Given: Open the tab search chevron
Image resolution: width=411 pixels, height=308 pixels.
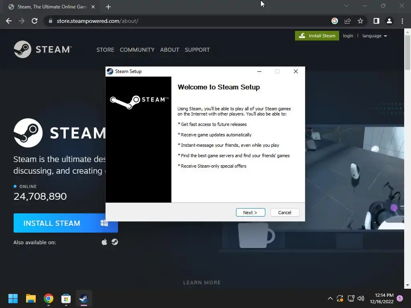Looking at the screenshot, I should (x=346, y=6).
